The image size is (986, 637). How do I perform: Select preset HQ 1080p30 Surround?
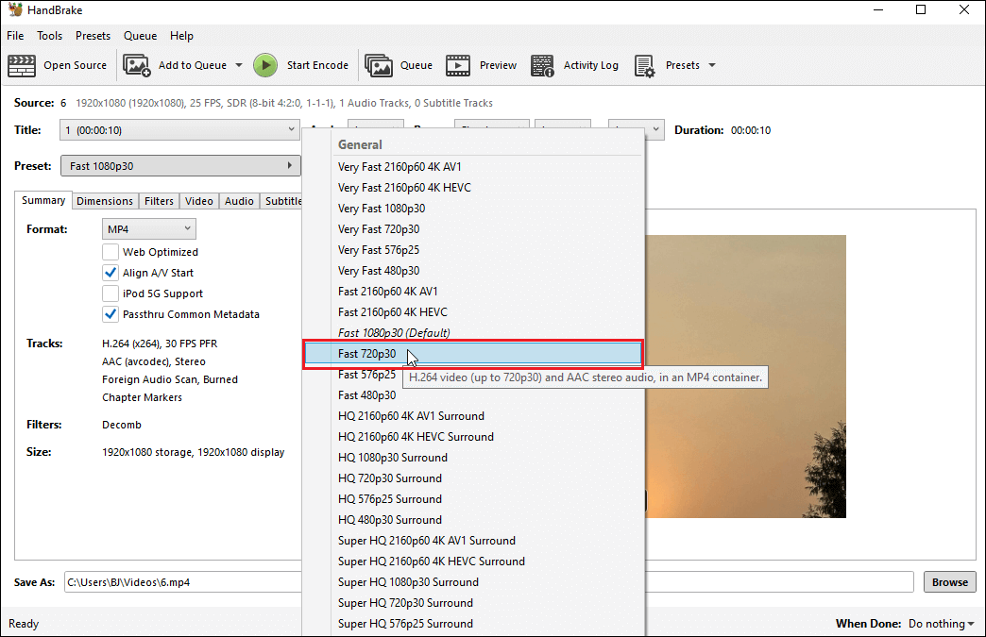pos(473,458)
